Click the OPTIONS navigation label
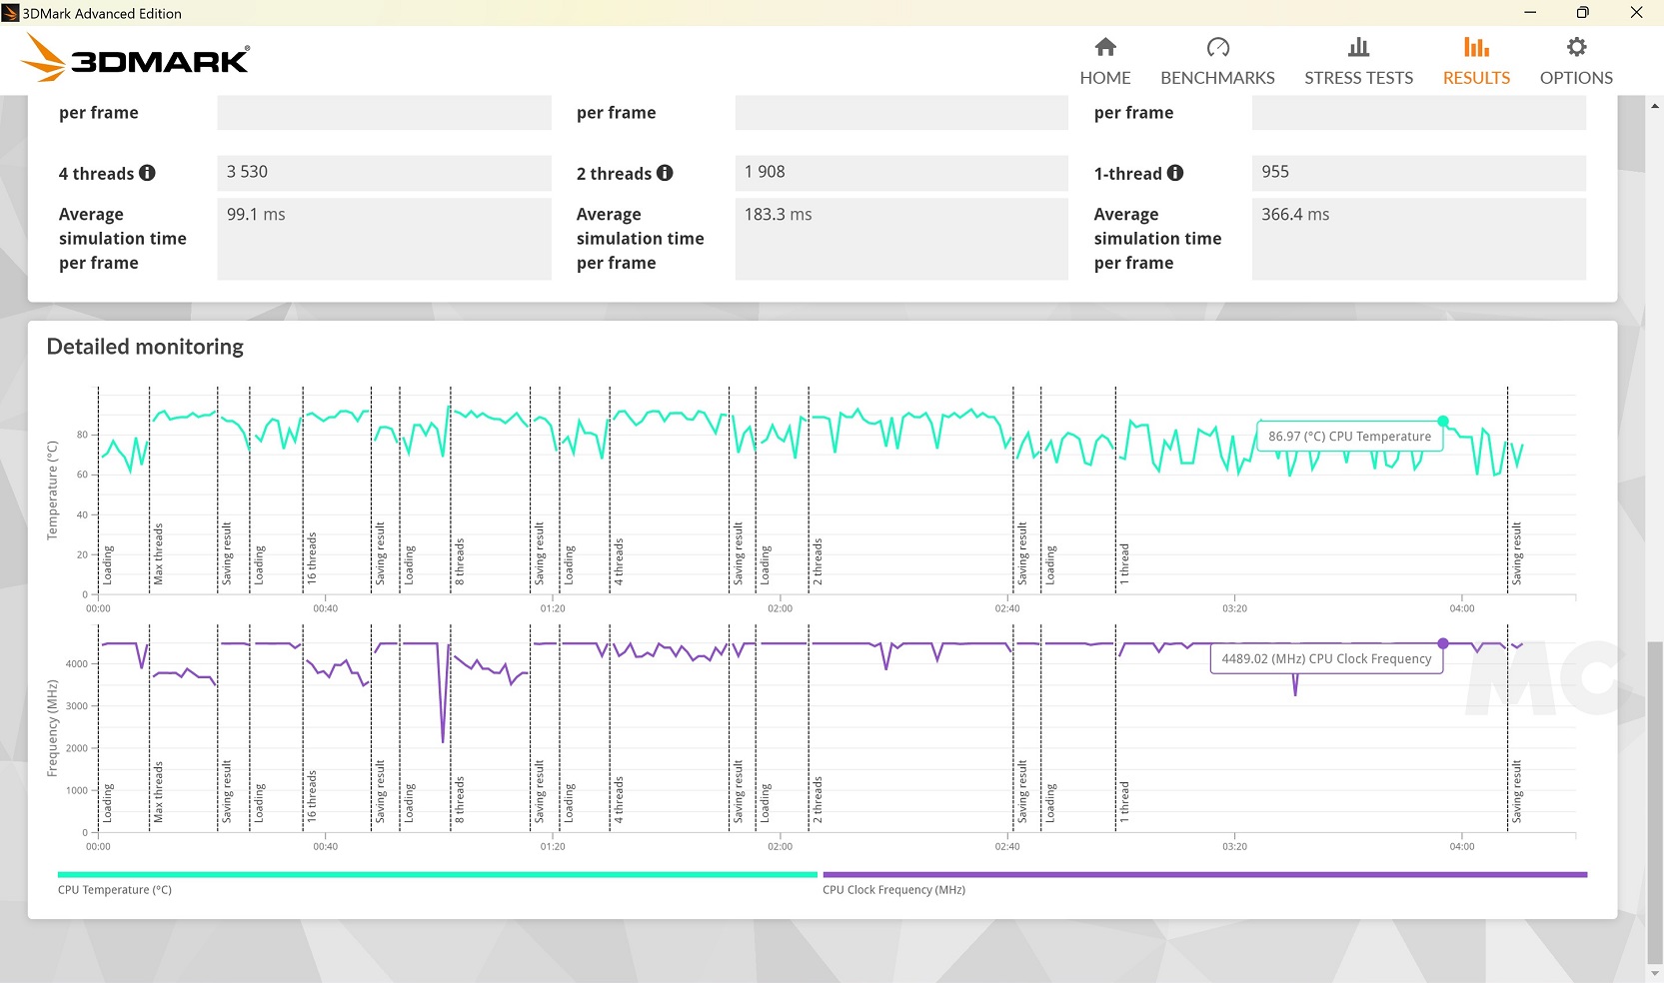This screenshot has width=1664, height=983. (1576, 78)
